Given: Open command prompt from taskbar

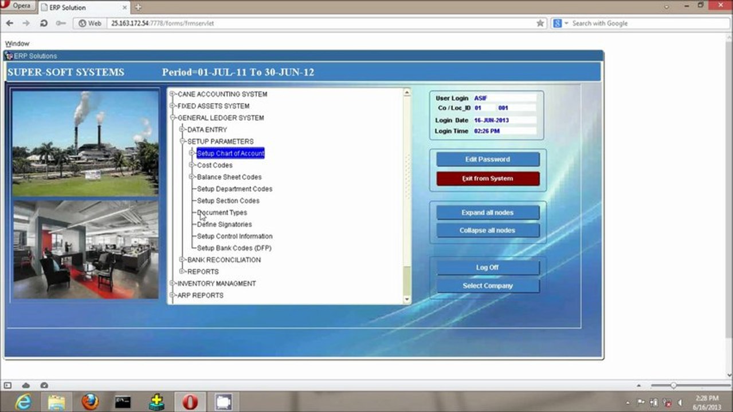Looking at the screenshot, I should pos(123,402).
